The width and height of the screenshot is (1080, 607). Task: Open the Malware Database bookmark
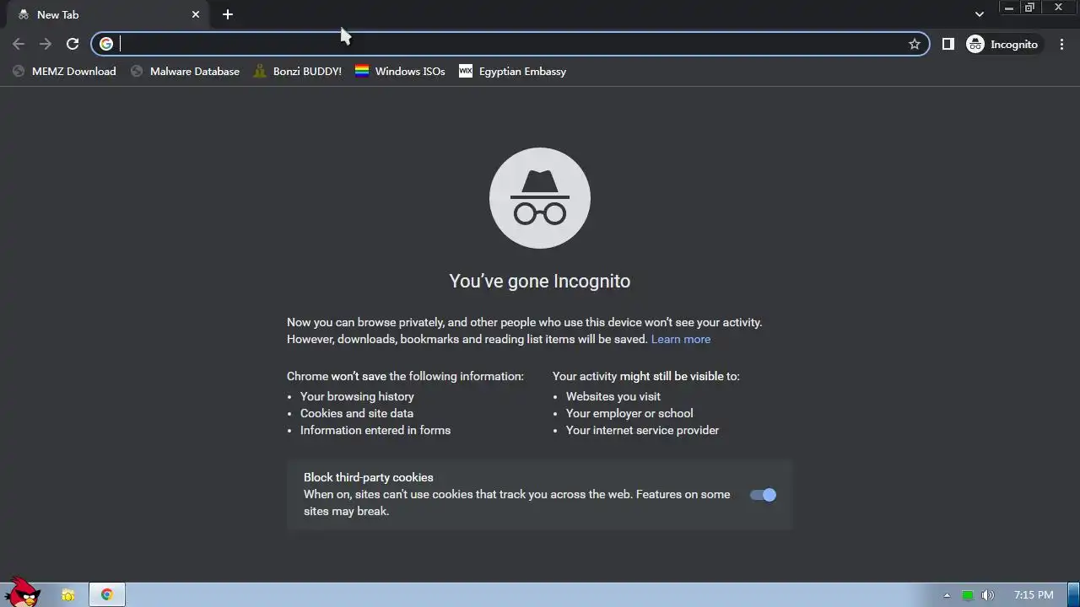(186, 72)
